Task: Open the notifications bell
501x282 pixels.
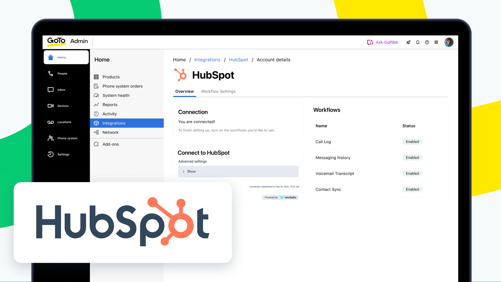Action: click(x=417, y=42)
